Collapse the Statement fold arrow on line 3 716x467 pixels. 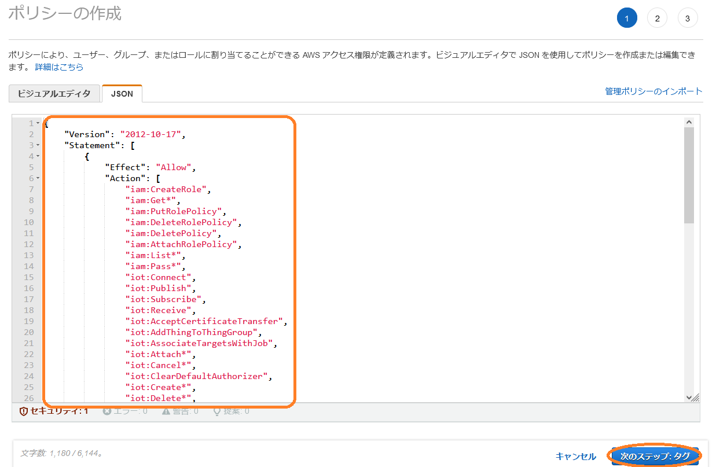tap(38, 145)
